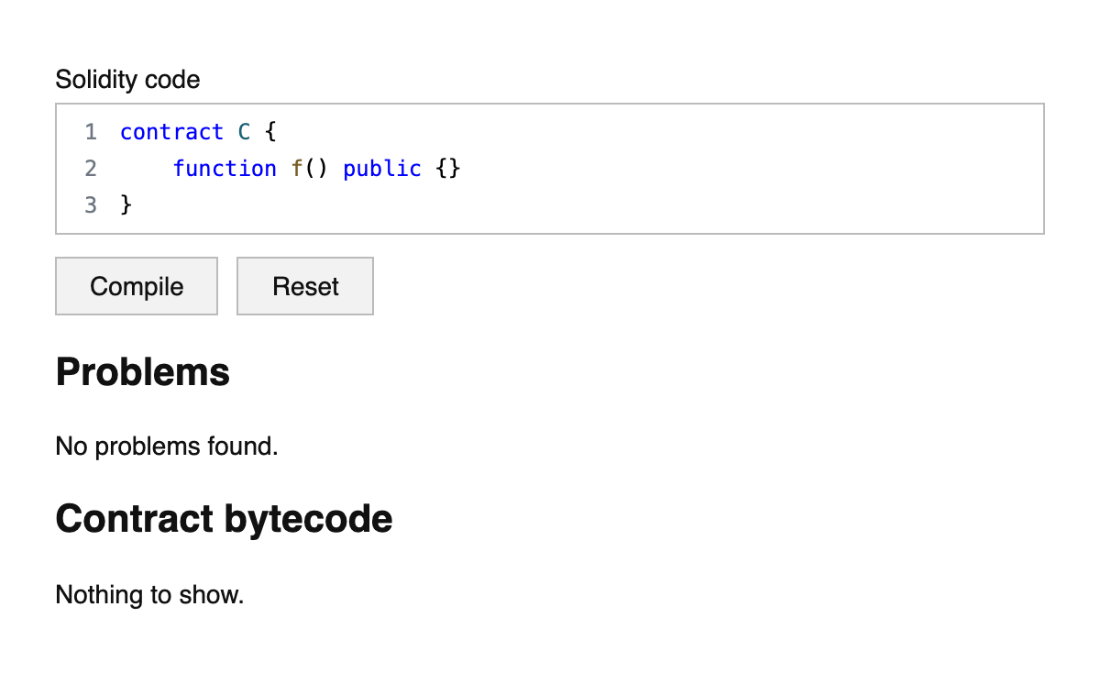Click empty editor space after line 3 brace
Screen dimensions: 1100x673
tap(550, 204)
